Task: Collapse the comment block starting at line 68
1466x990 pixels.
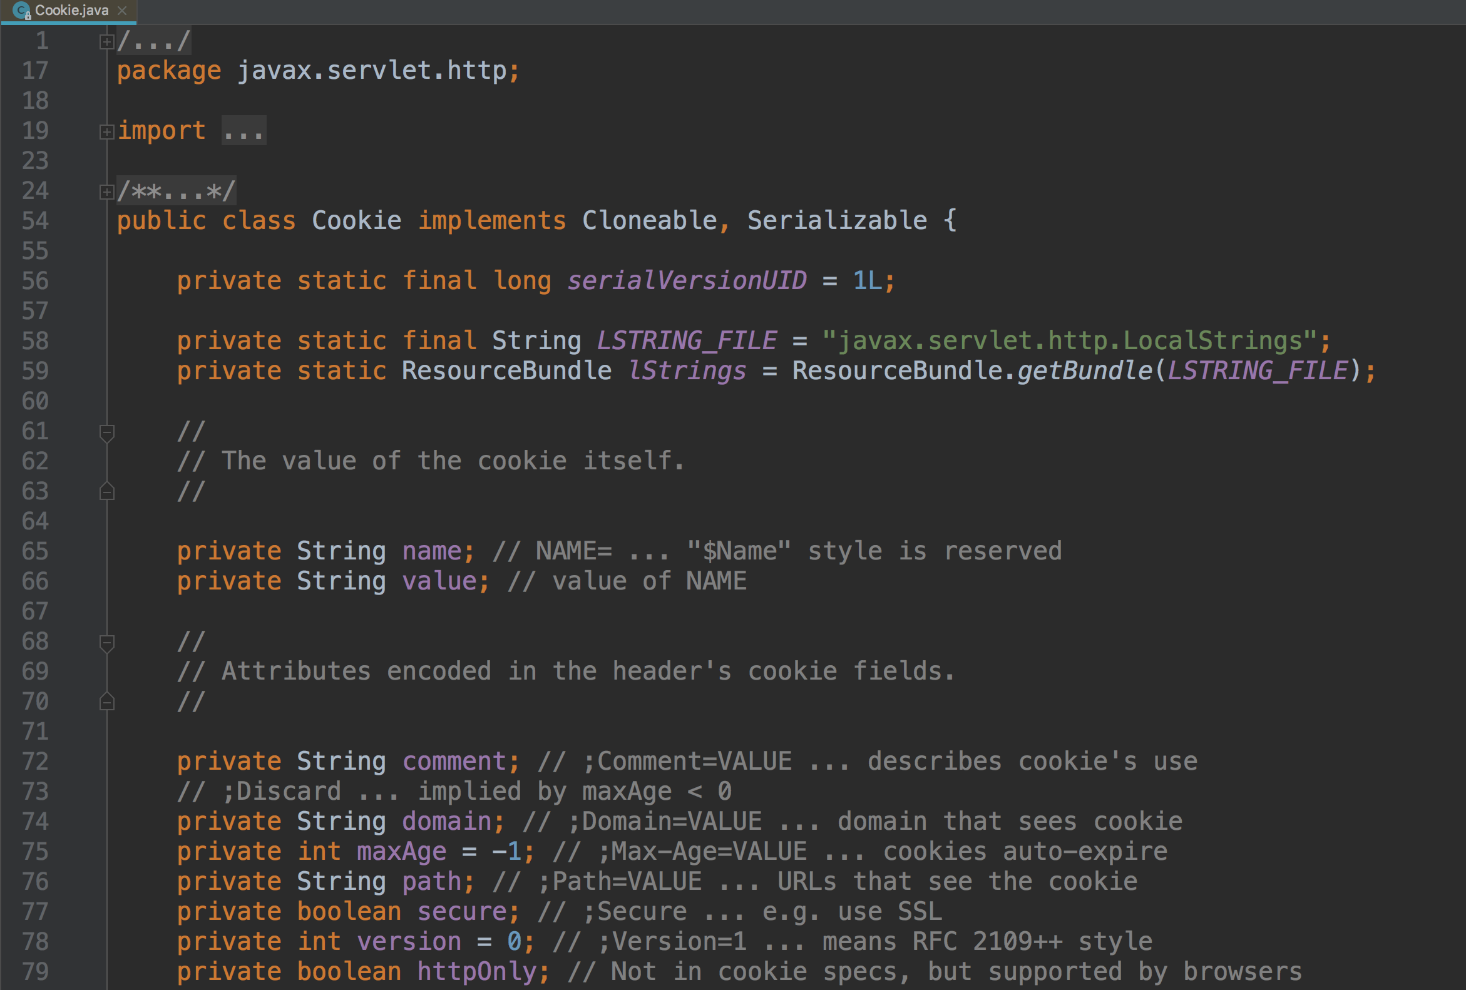Action: coord(106,643)
